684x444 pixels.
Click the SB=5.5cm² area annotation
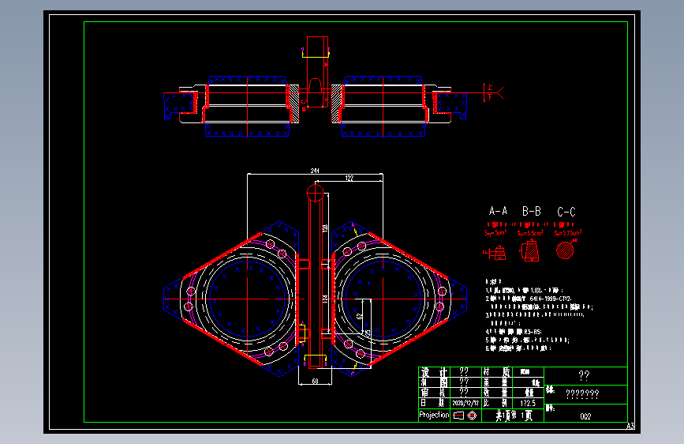530,233
